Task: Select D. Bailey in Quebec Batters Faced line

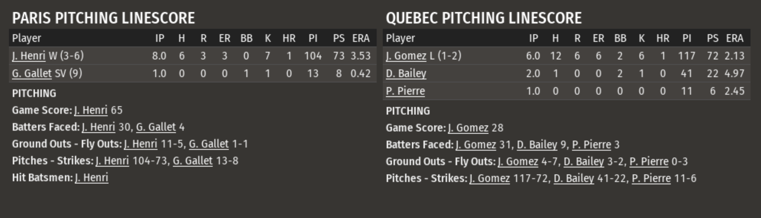Action: (537, 144)
